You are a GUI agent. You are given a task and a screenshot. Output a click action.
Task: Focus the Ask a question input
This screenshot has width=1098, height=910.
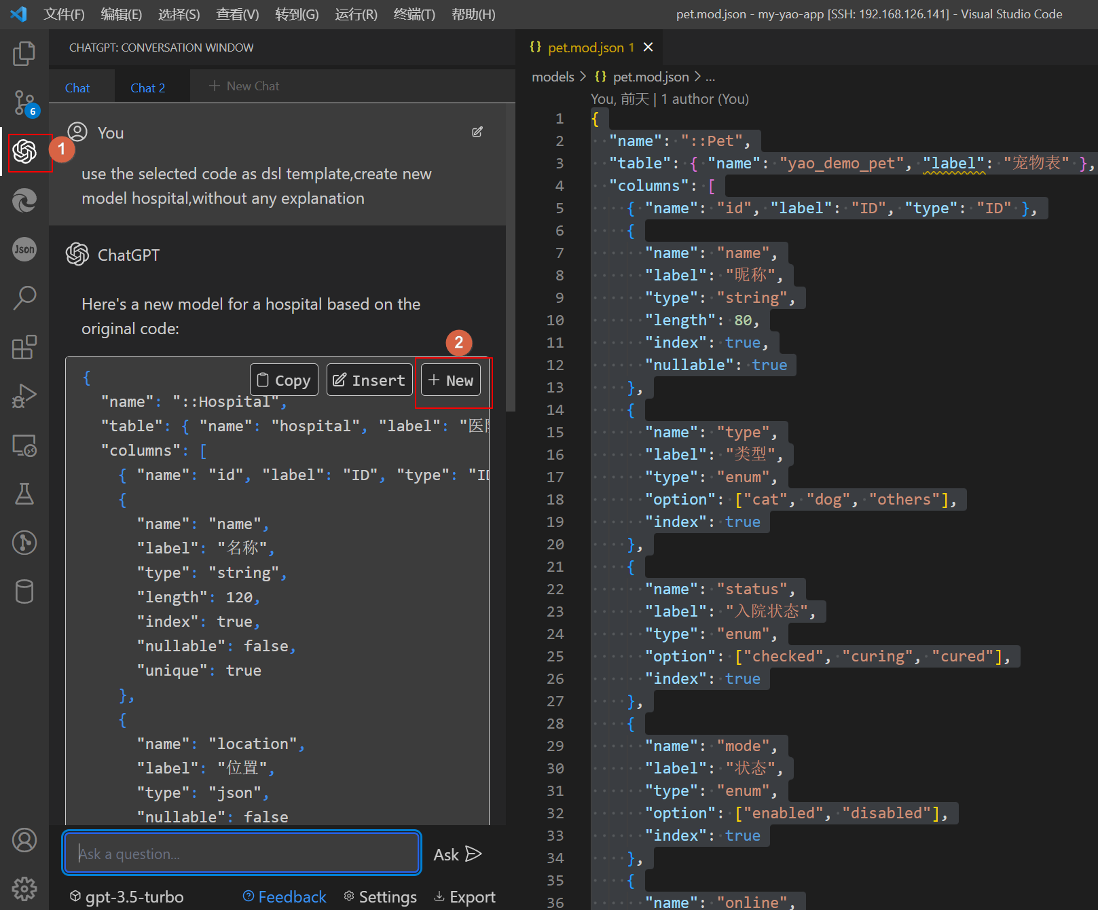tap(242, 854)
